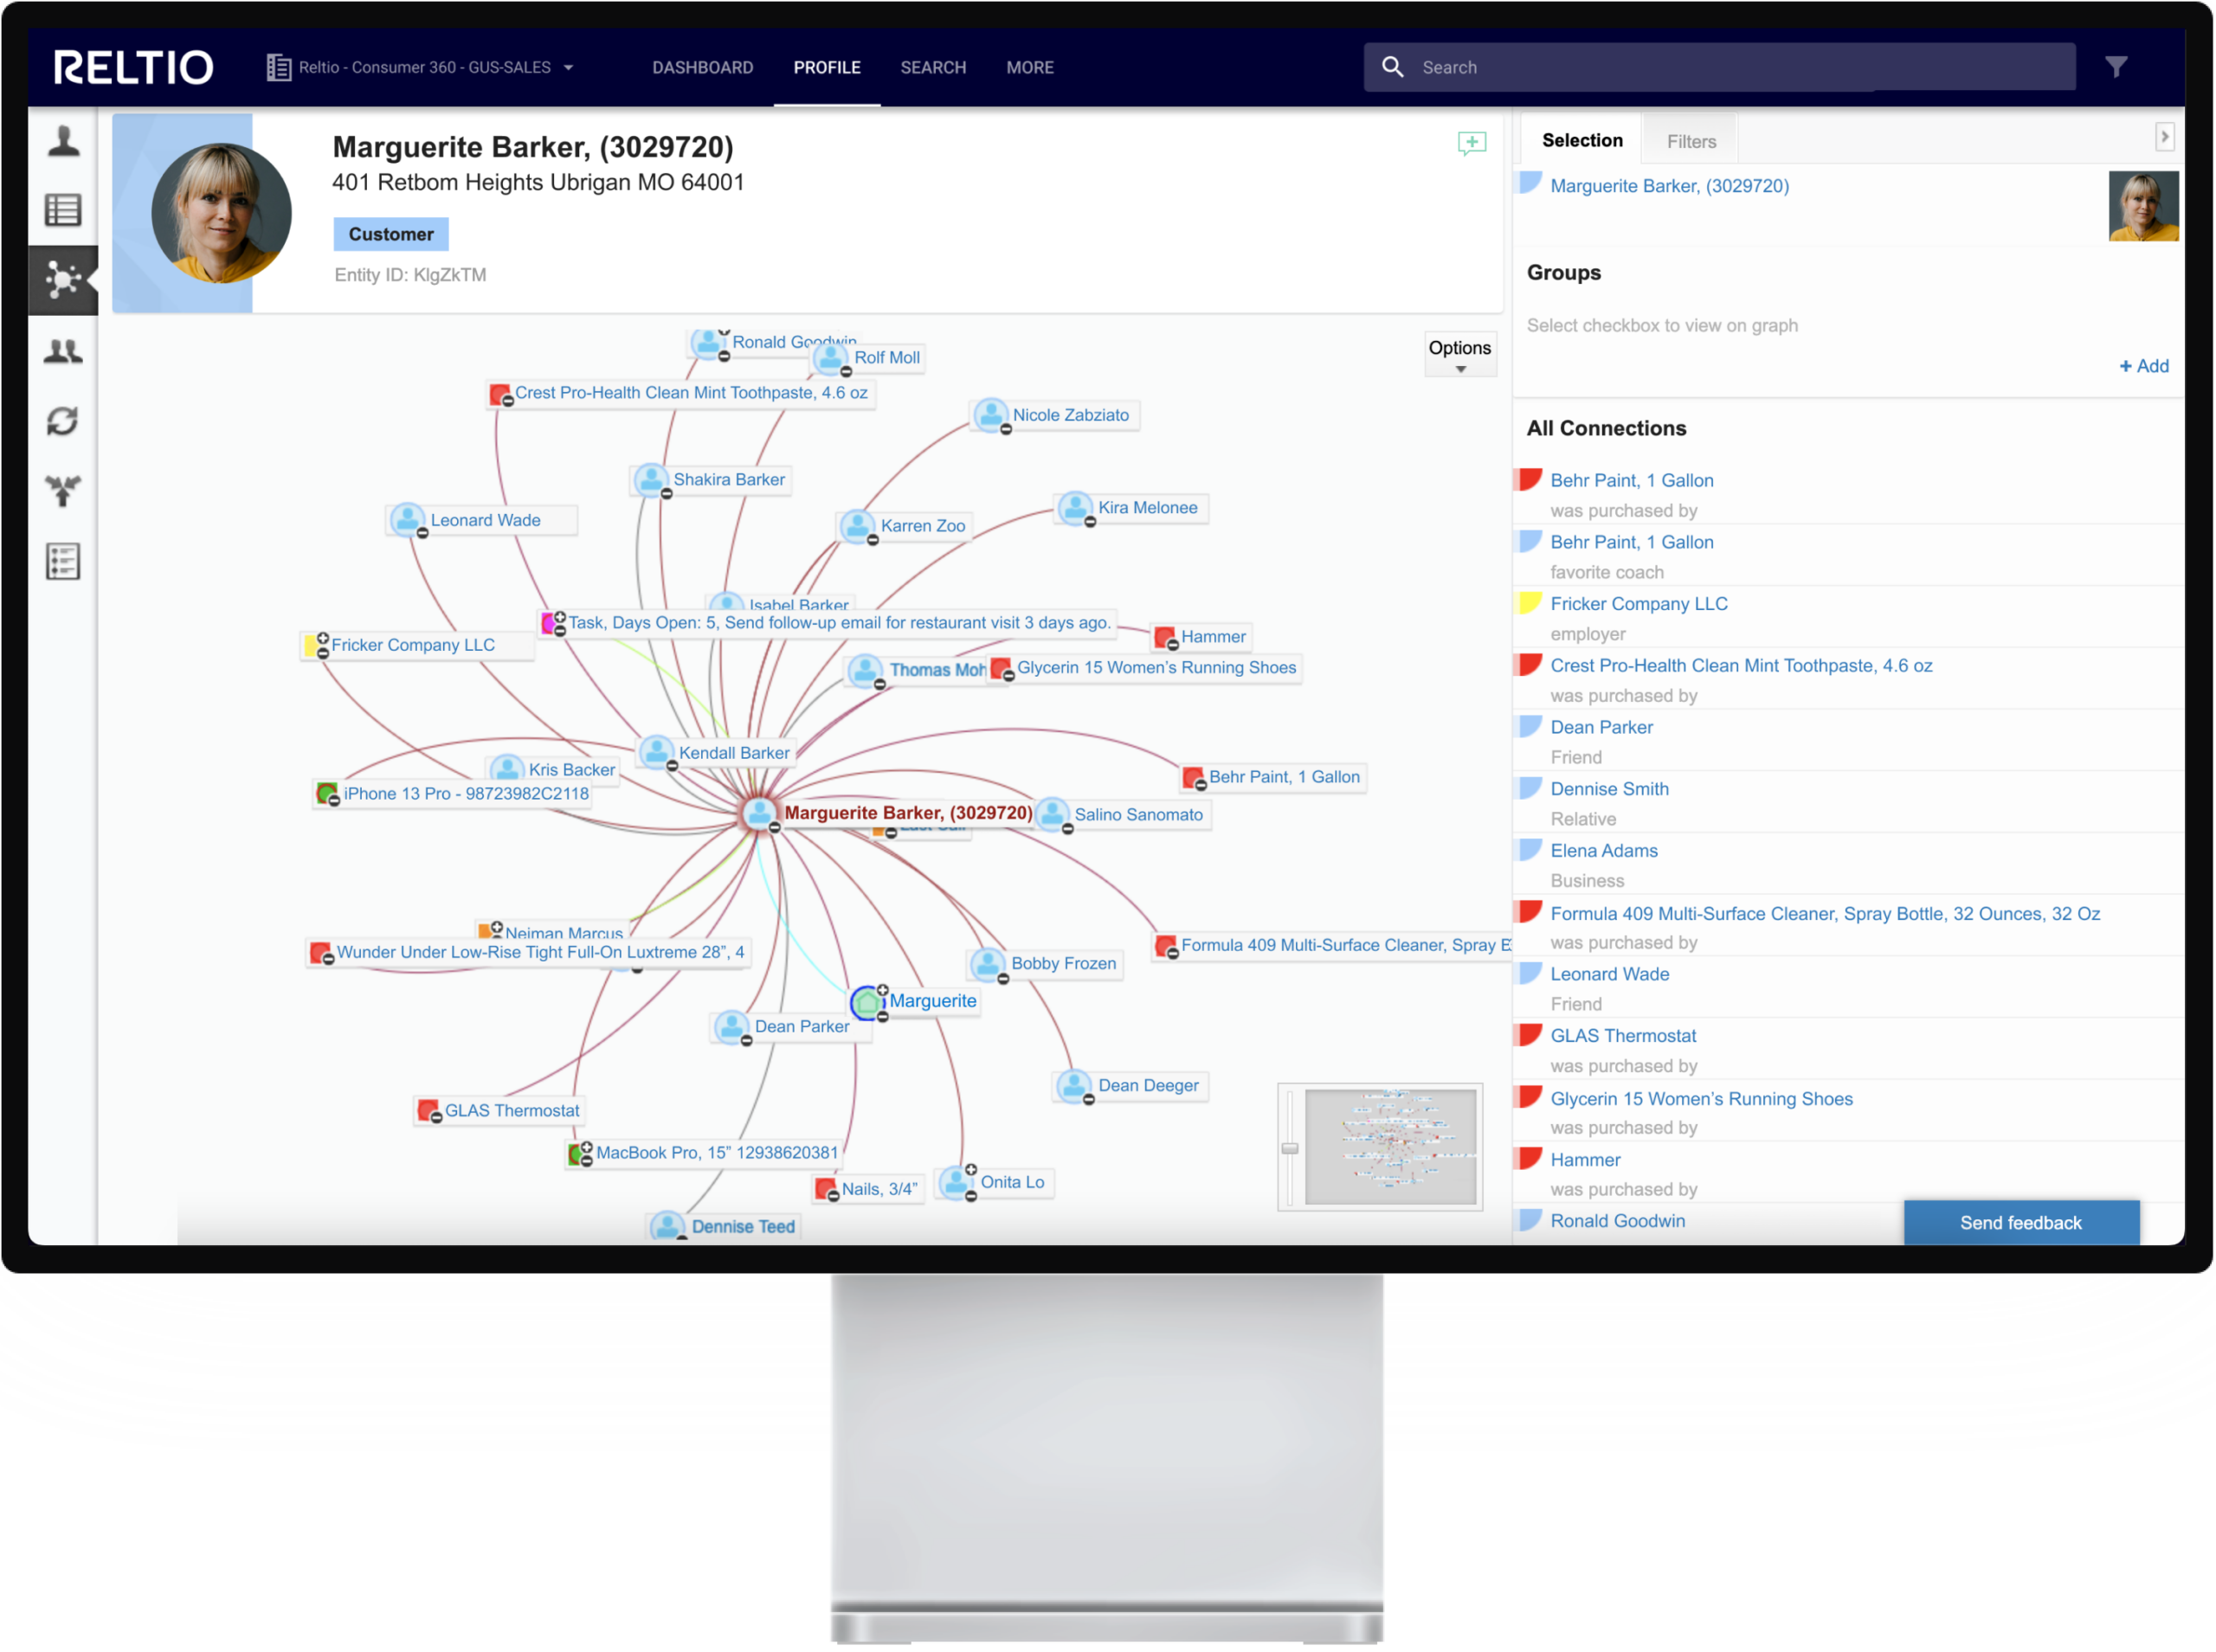Click the Send feedback button
This screenshot has width=2216, height=1652.
[x=2020, y=1222]
